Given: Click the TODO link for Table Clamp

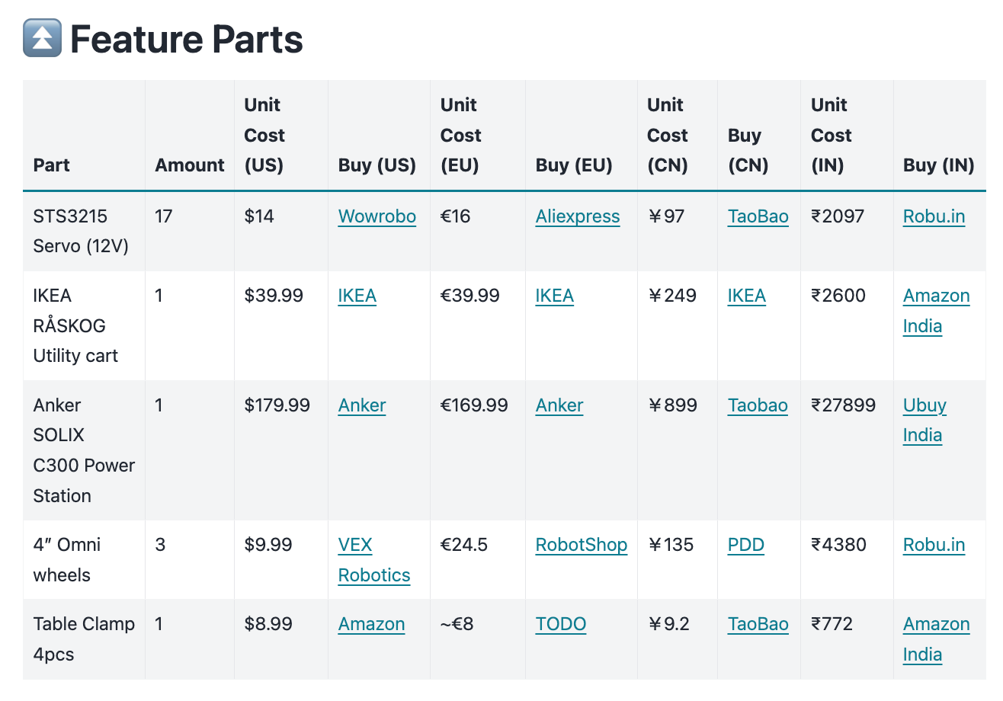Looking at the screenshot, I should (560, 625).
